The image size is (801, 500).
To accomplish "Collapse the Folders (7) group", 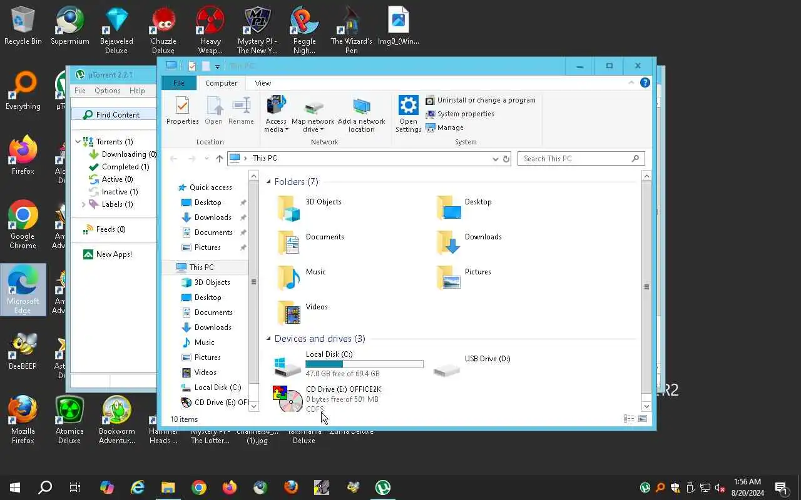I will pos(269,182).
